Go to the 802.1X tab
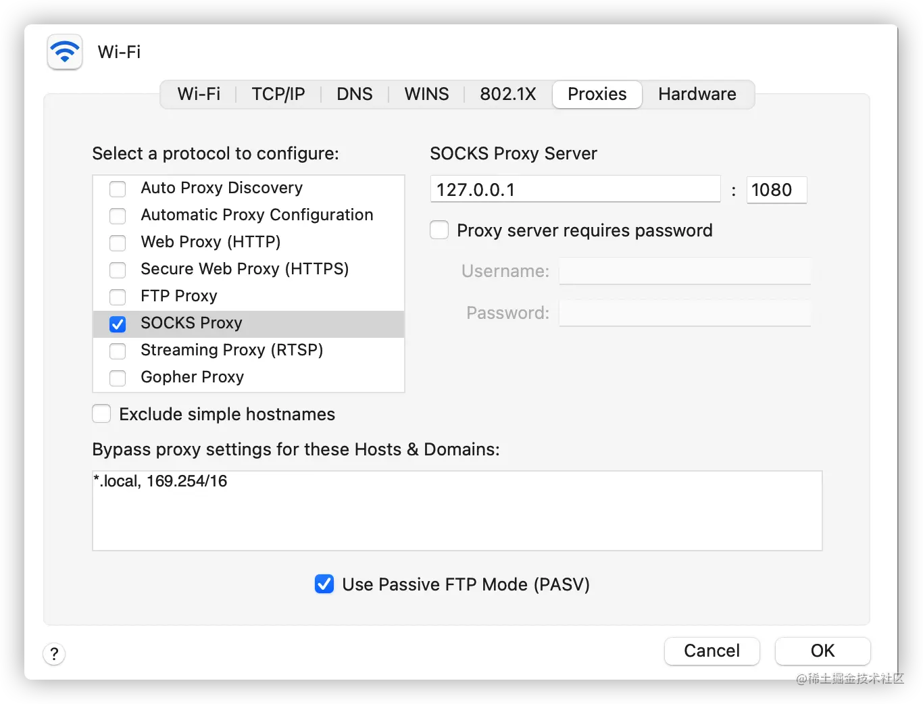 (x=508, y=94)
